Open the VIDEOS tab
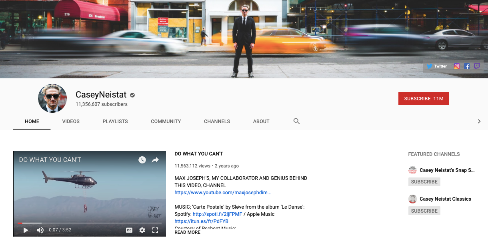 tap(71, 121)
